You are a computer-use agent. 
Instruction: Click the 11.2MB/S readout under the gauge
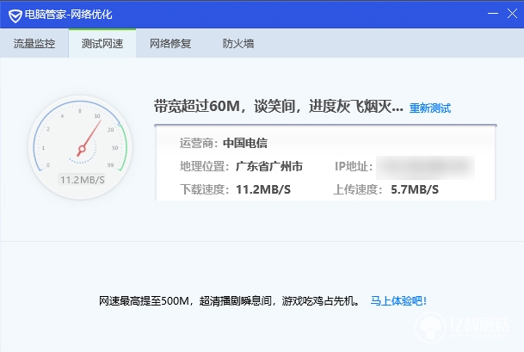[x=83, y=180]
